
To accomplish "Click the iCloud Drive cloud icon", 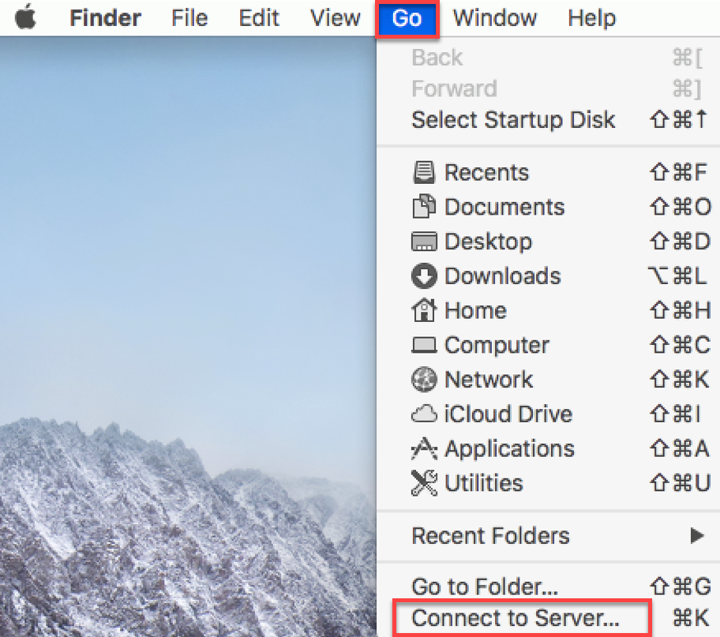I will [424, 414].
